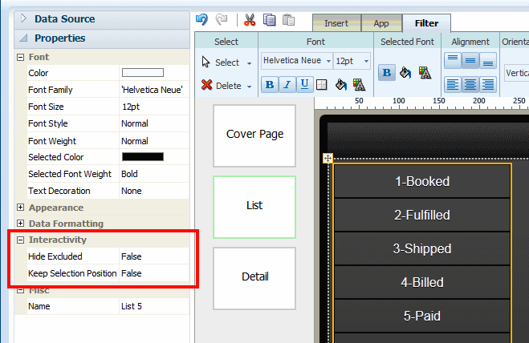The width and height of the screenshot is (529, 343).
Task: Select the Cover Page thumbnail
Action: pyautogui.click(x=254, y=135)
